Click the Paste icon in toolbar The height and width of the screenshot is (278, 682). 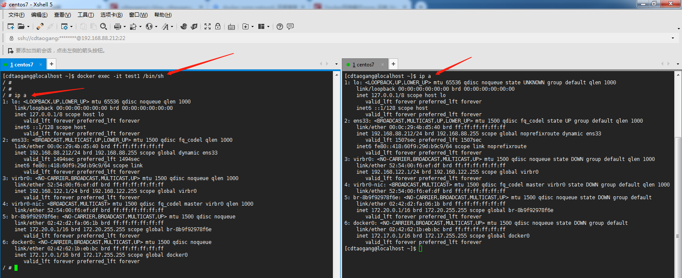pos(93,26)
